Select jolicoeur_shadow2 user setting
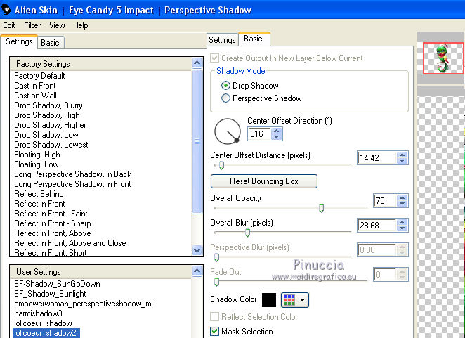Viewport: 465px width, 338px height. click(x=46, y=333)
